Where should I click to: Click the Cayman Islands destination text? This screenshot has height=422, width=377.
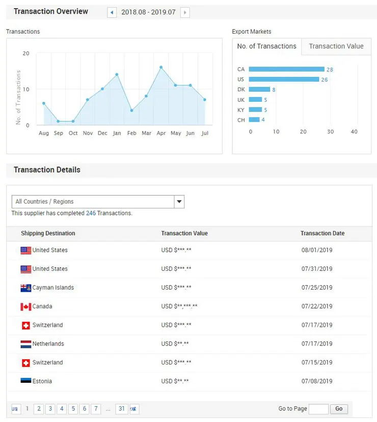[53, 288]
